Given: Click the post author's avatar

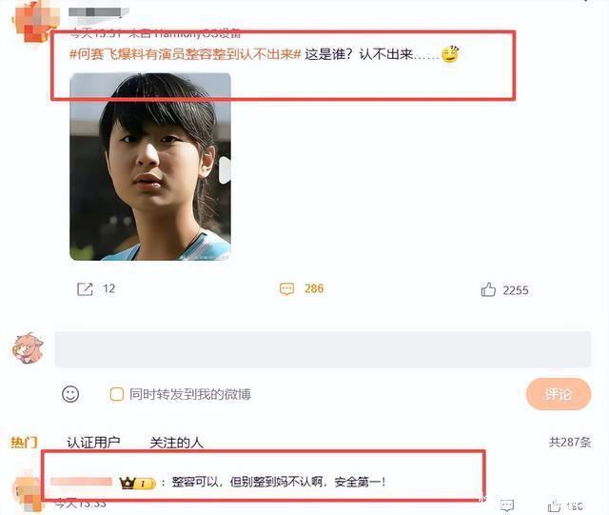Looking at the screenshot, I should point(36,21).
